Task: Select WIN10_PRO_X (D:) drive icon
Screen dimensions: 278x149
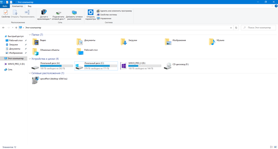Action: [123, 66]
